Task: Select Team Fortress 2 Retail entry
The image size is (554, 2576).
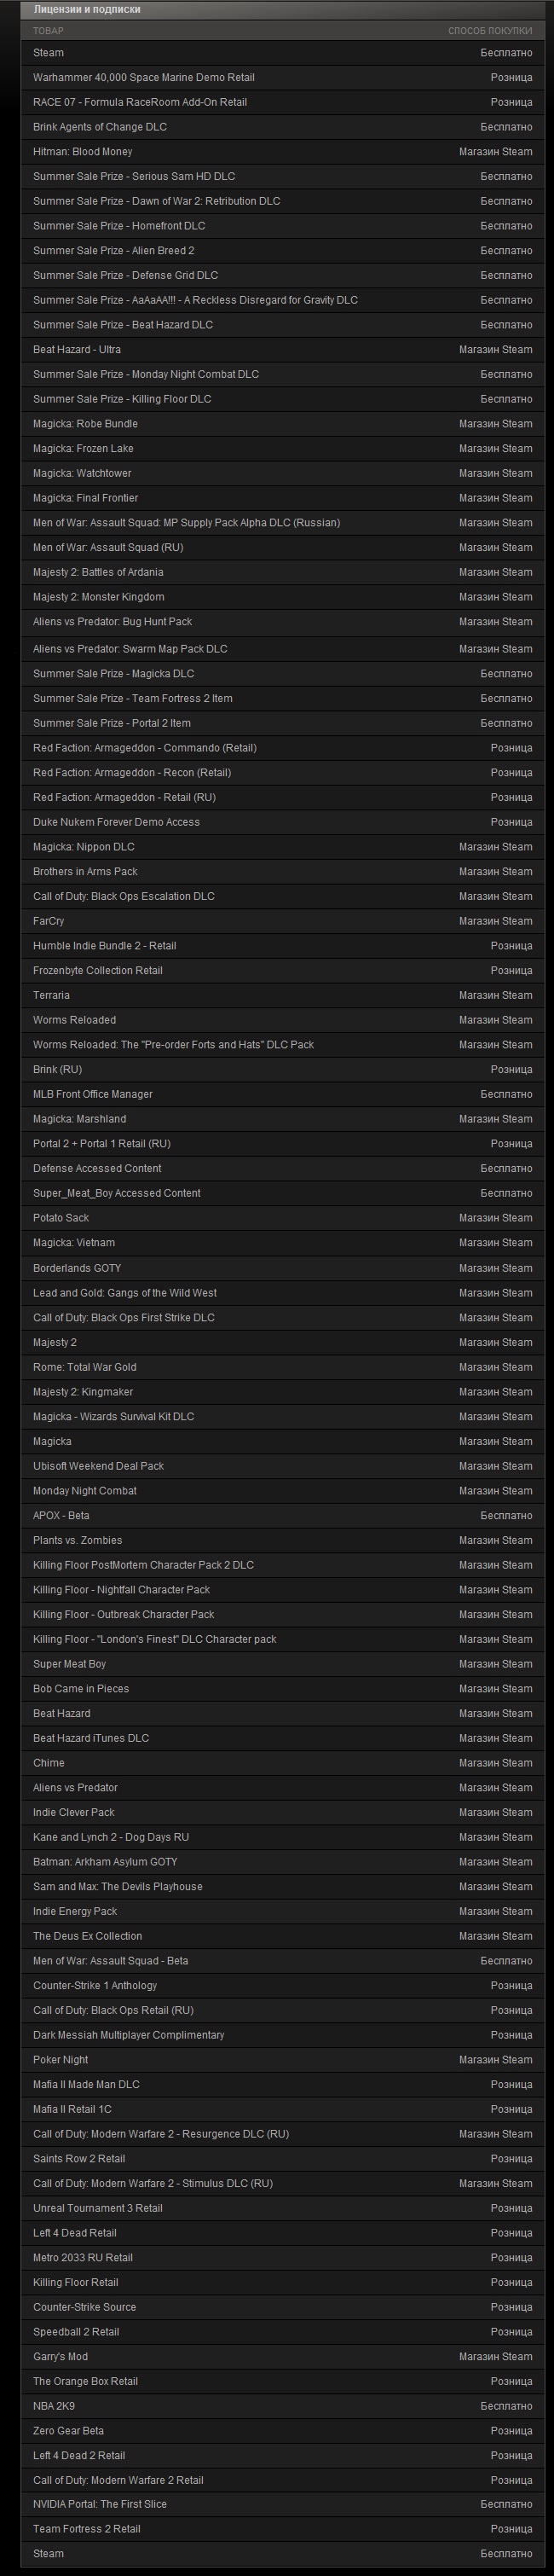Action: tap(87, 2529)
